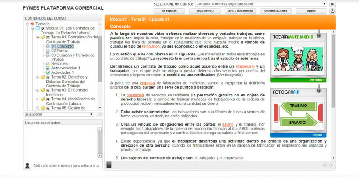This screenshot has height=178, width=359.
Task: Select '01 Concepto' in the tree
Action: [62, 46]
